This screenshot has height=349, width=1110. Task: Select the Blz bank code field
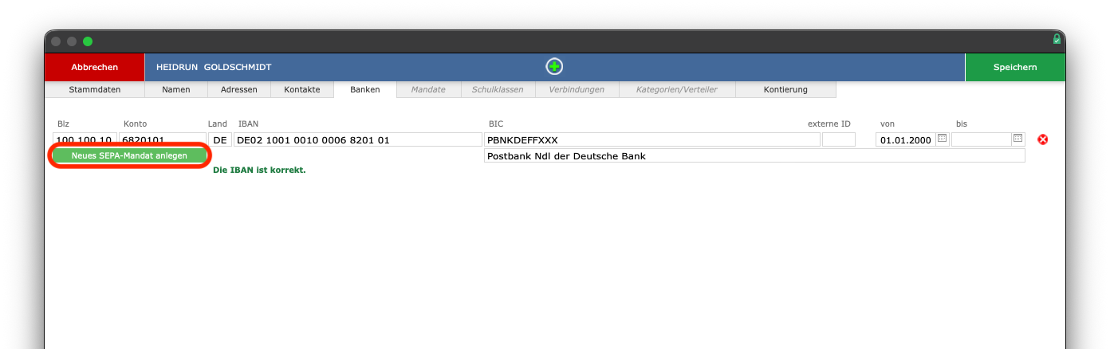tap(85, 140)
